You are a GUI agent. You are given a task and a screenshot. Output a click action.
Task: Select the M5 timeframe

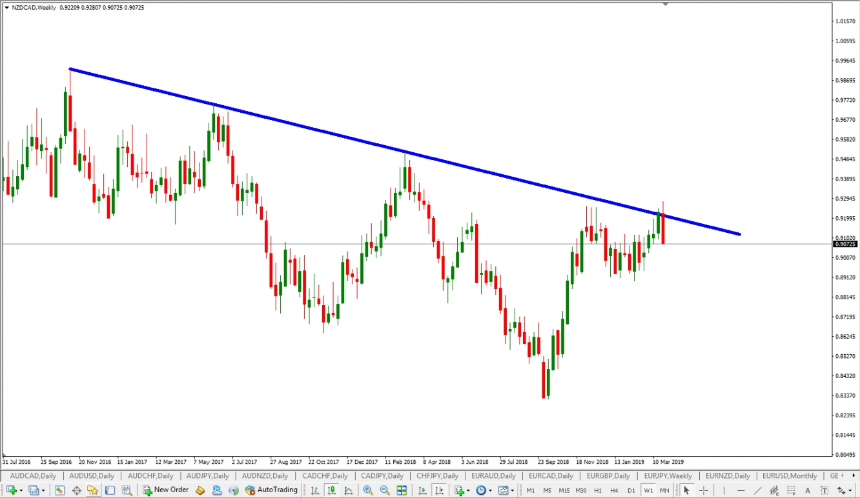pos(548,490)
